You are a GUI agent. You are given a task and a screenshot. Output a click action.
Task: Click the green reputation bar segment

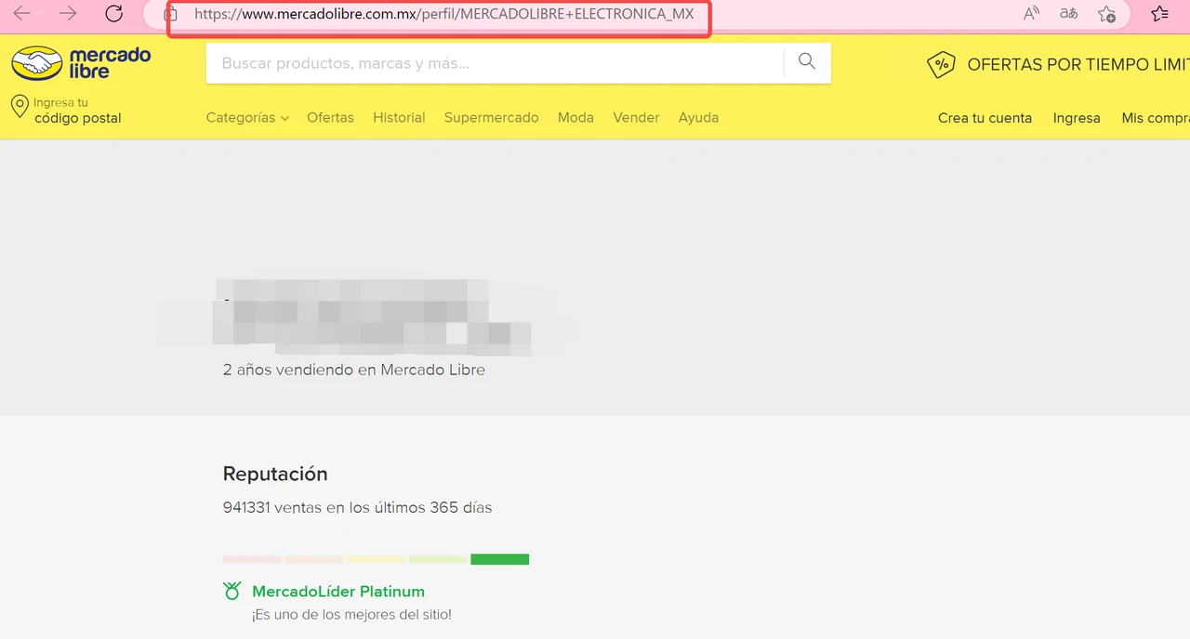499,559
